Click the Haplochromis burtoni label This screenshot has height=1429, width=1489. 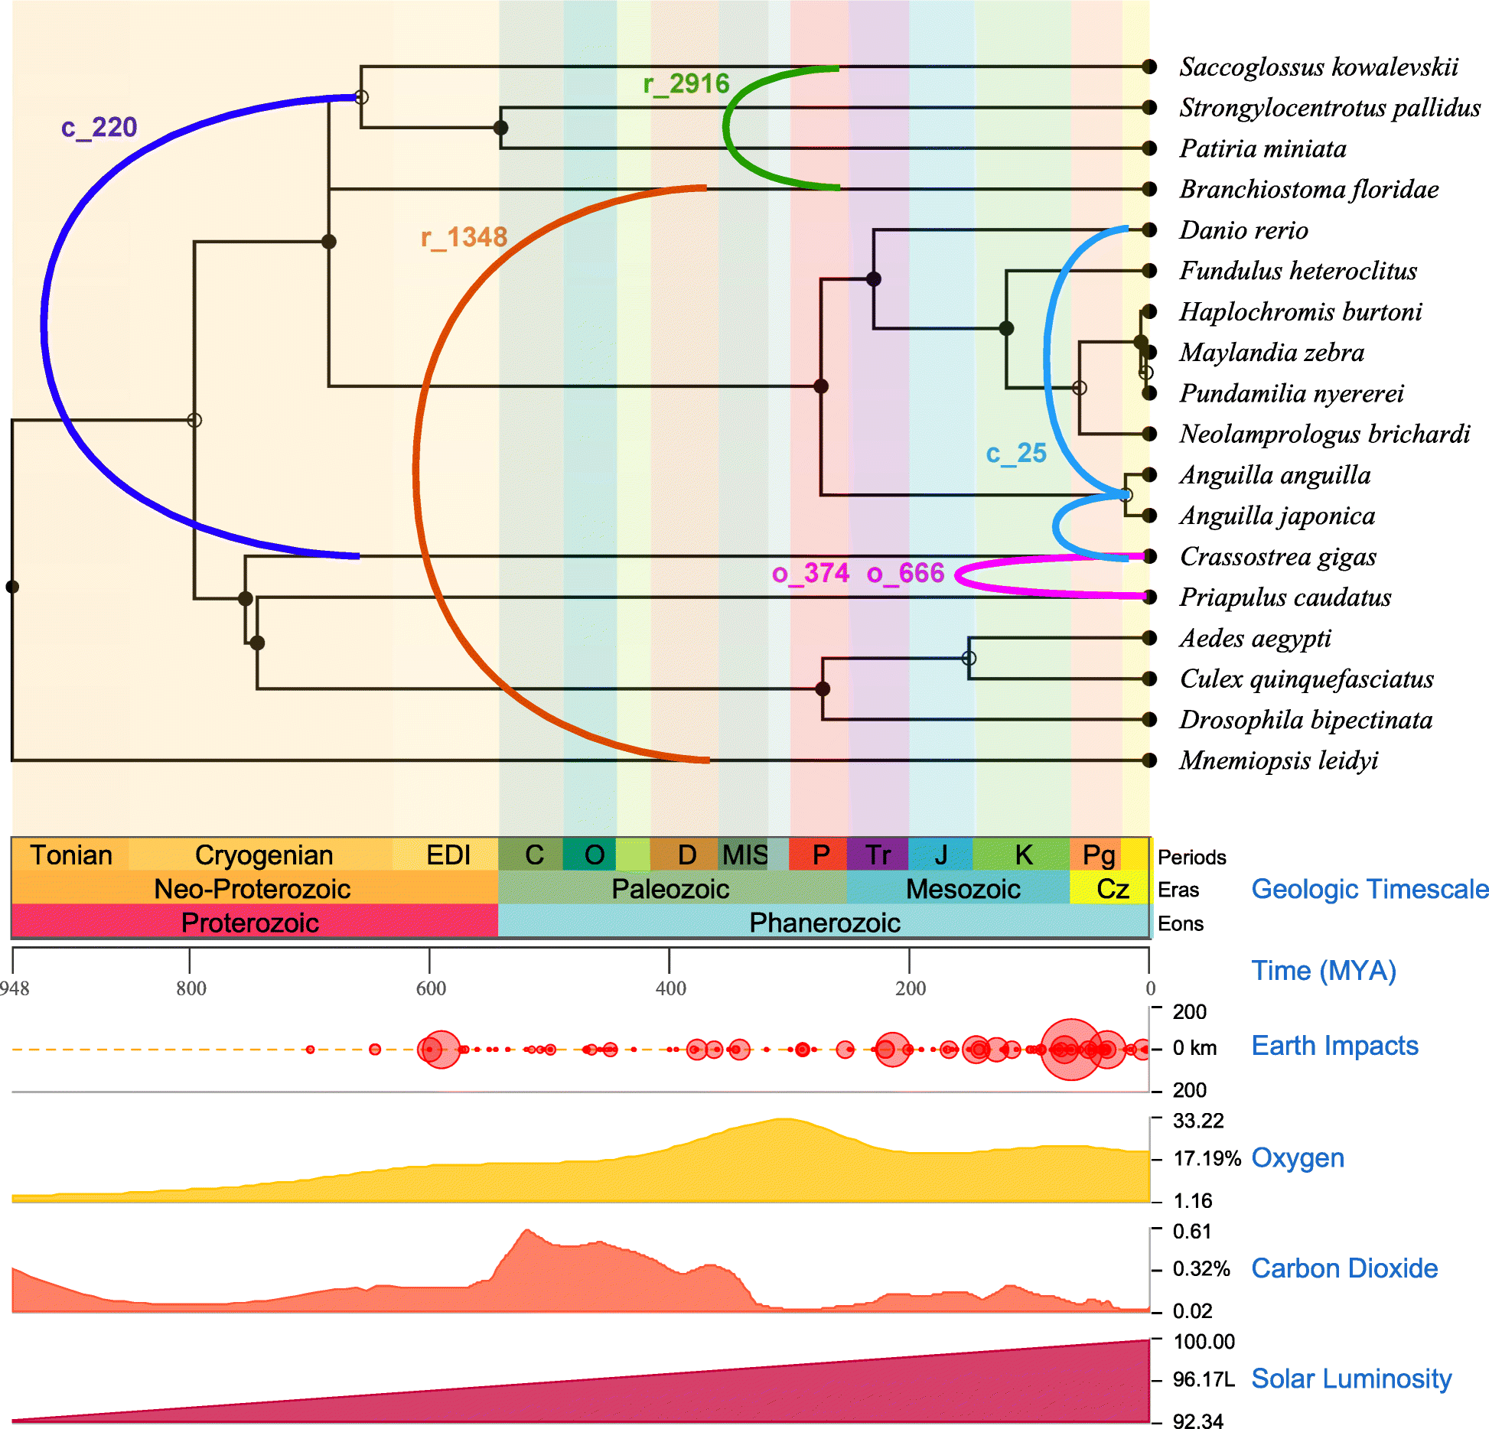[x=1301, y=311]
